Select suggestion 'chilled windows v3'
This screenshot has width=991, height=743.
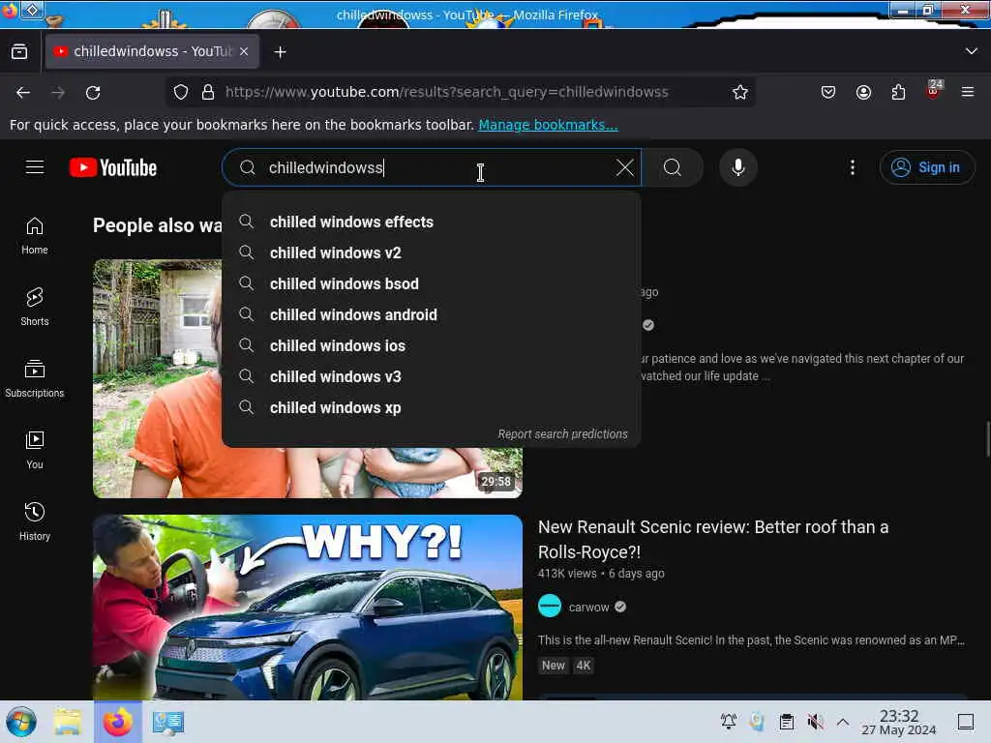[x=431, y=376]
